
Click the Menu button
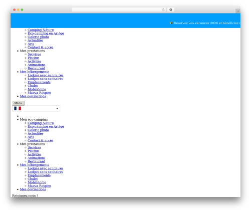tap(18, 103)
